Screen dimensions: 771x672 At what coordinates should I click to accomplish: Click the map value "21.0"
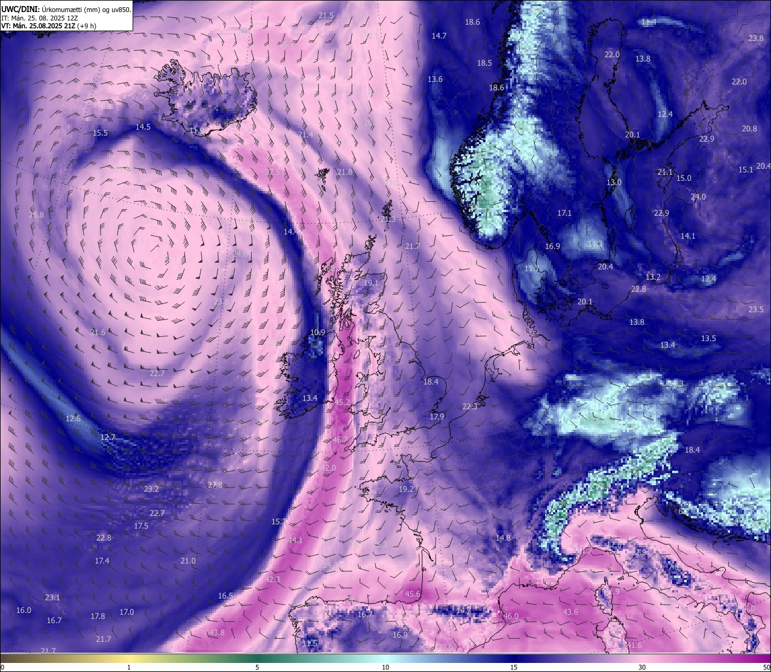click(188, 561)
